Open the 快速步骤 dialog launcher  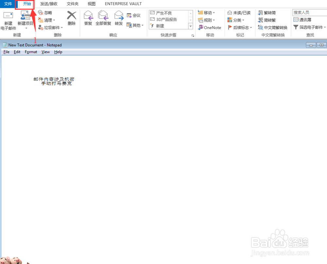193,36
